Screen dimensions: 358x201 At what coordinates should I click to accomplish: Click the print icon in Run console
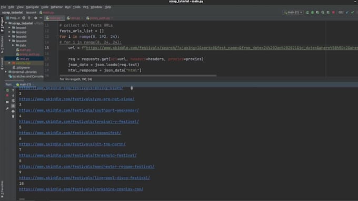pyautogui.click(x=13, y=111)
